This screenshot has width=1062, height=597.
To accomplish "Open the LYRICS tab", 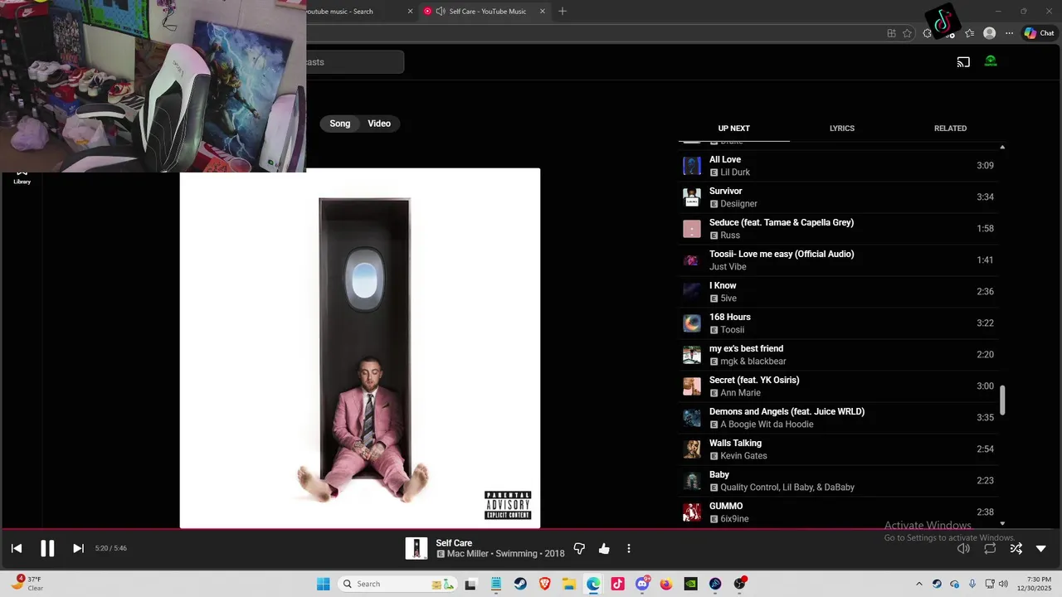I will [x=842, y=129].
